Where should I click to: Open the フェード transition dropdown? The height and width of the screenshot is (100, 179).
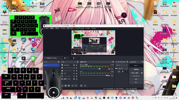click(121, 65)
